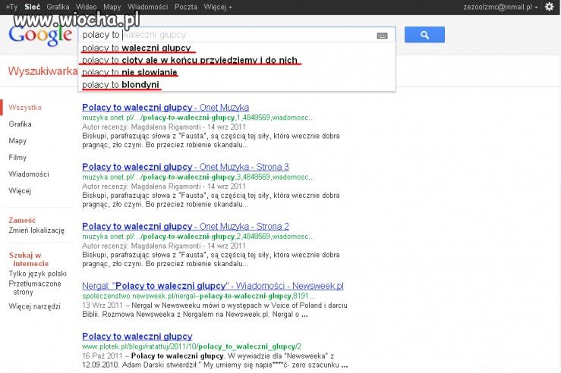Filter by Tylko język polski
Viewport: 561px width, 373px height.
pos(37,274)
